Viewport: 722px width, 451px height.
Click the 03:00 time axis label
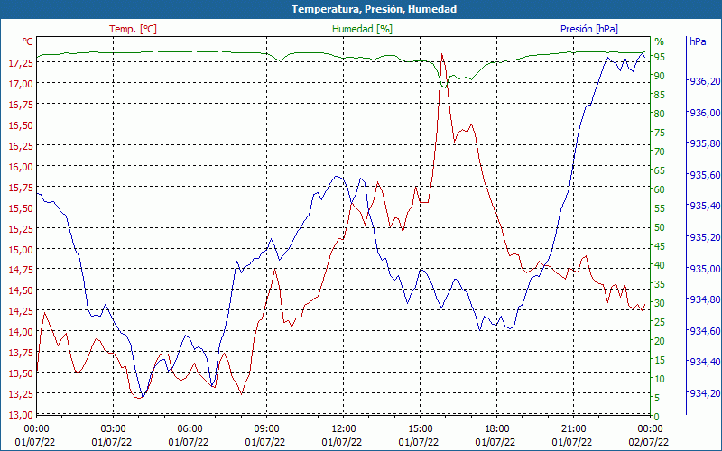113,429
